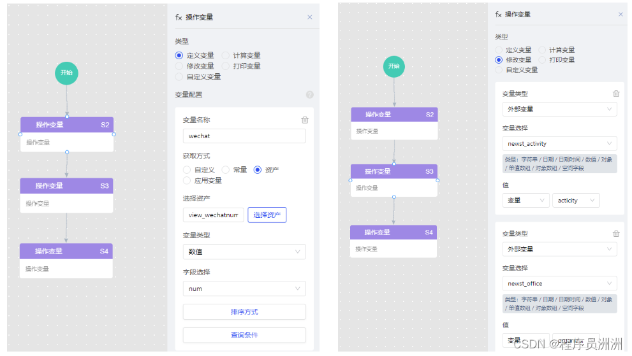
Task: Click trash icon above the newst_office variable
Action: (616, 234)
